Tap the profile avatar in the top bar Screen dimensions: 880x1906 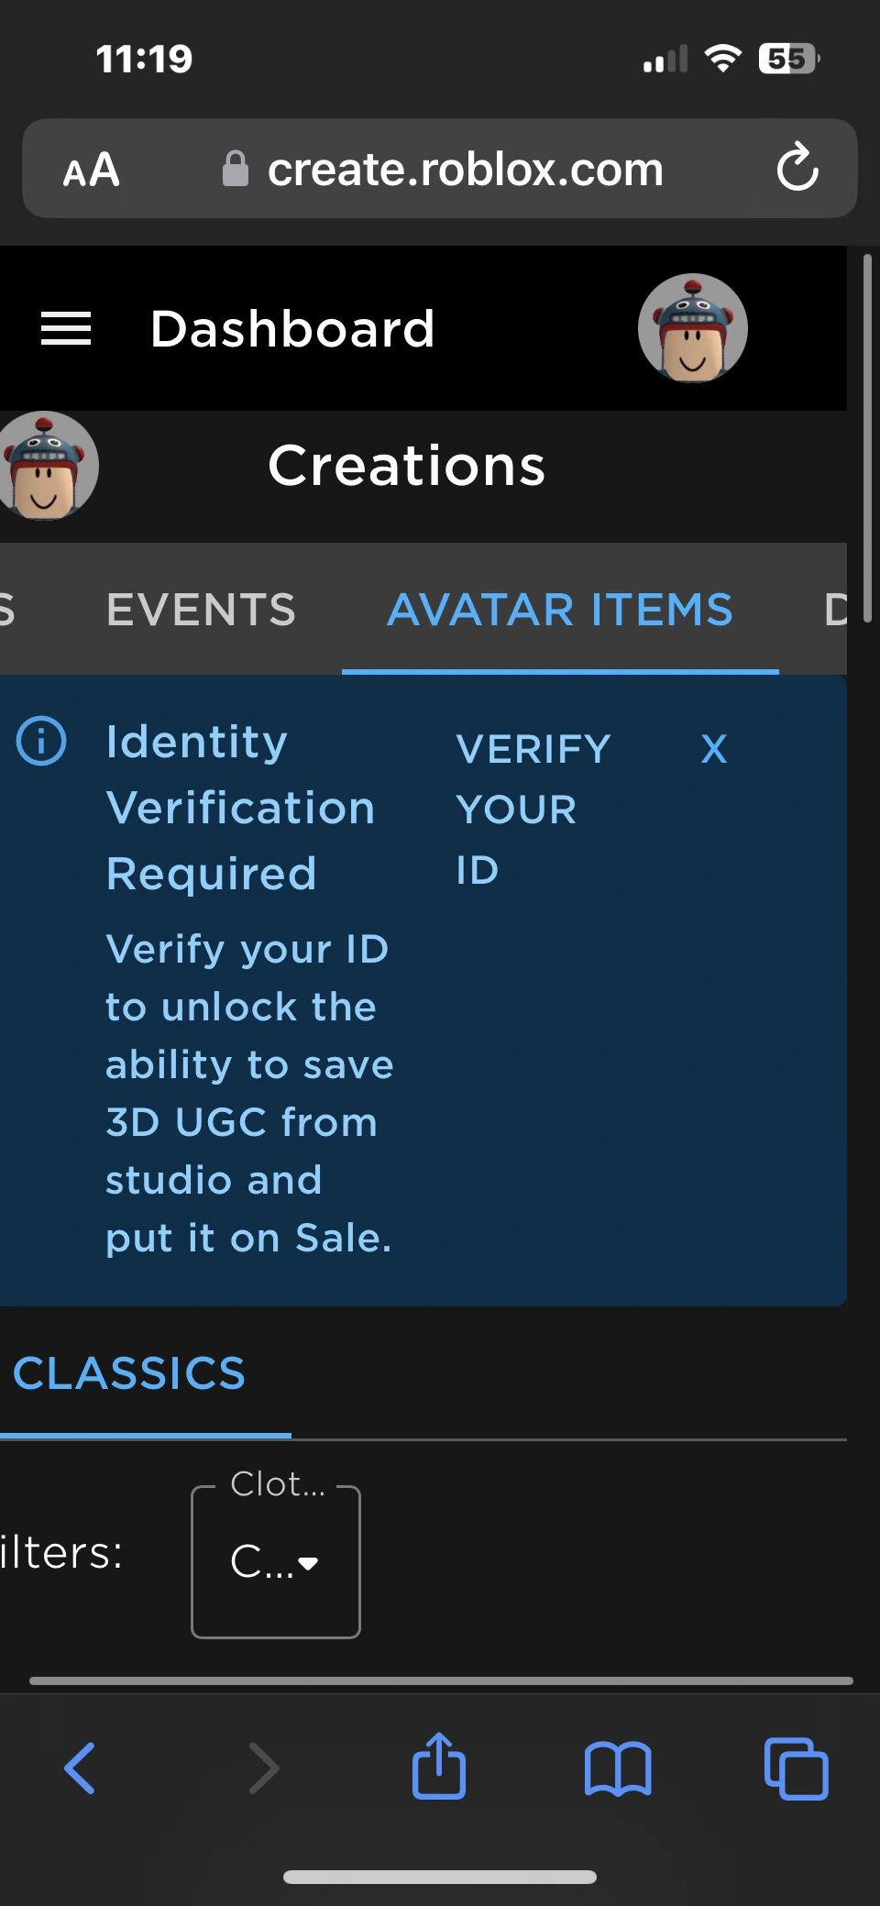pos(692,327)
